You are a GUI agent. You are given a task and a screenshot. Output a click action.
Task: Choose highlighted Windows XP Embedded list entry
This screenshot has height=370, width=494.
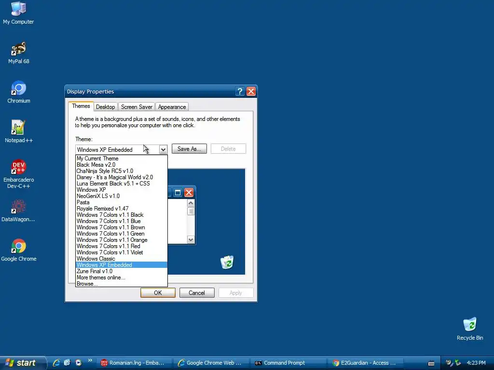click(x=121, y=265)
